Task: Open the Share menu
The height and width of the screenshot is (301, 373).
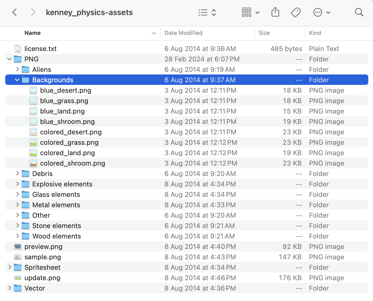Action: 275,12
